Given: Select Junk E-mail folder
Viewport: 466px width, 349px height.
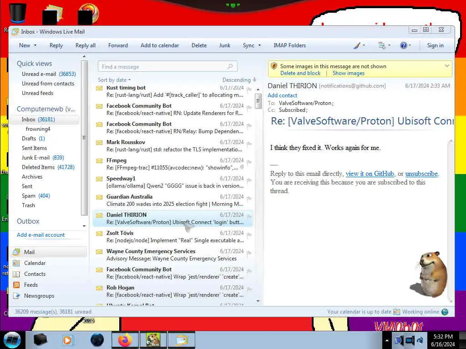Looking at the screenshot, I should click(x=42, y=158).
